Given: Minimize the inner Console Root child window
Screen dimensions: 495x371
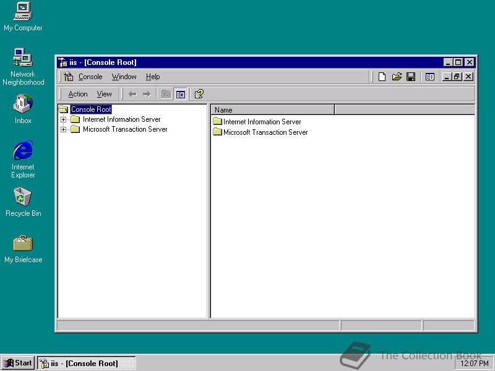Looking at the screenshot, I should point(447,77).
